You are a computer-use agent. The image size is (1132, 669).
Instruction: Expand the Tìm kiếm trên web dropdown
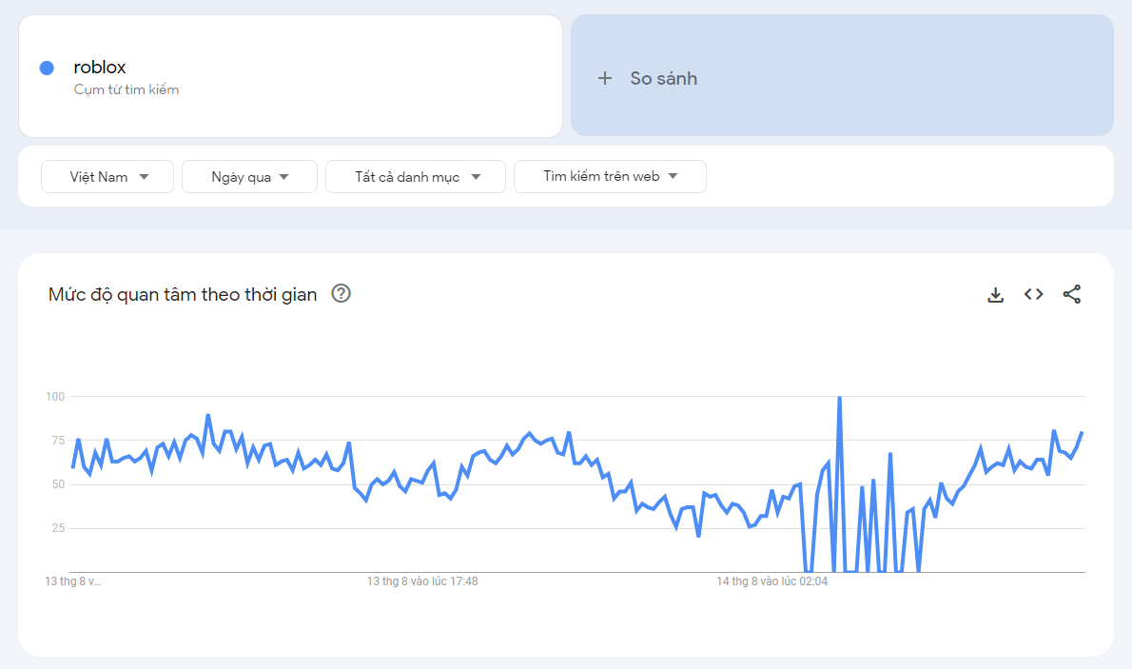point(610,177)
